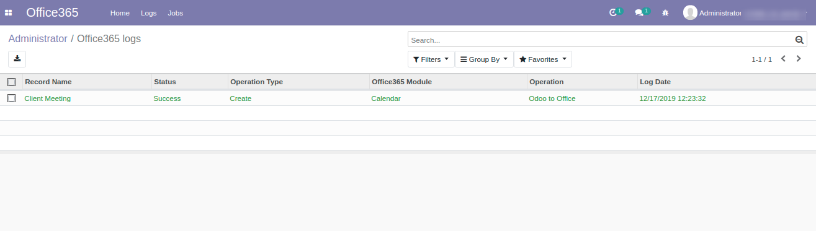Open the Favorites dropdown
This screenshot has height=231, width=816.
tap(543, 59)
